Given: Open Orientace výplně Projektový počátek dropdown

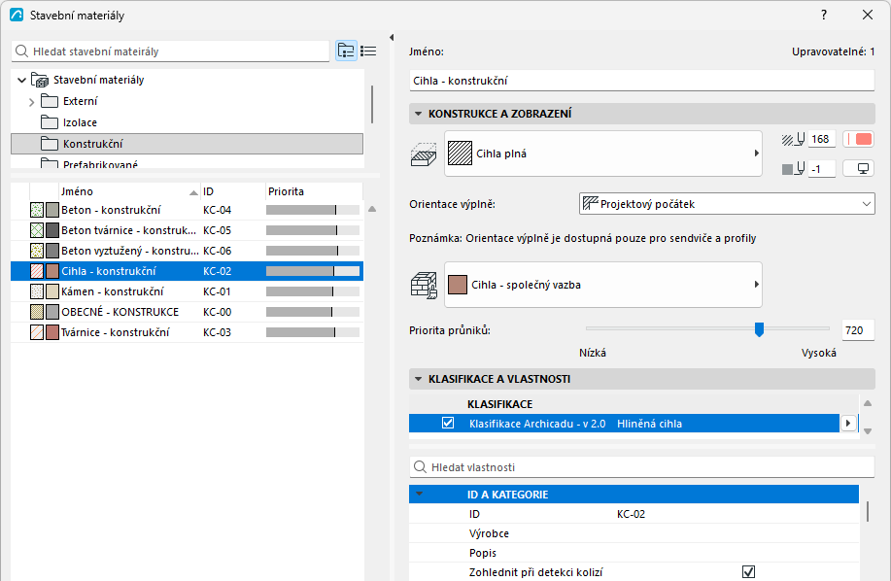Looking at the screenshot, I should 727,204.
